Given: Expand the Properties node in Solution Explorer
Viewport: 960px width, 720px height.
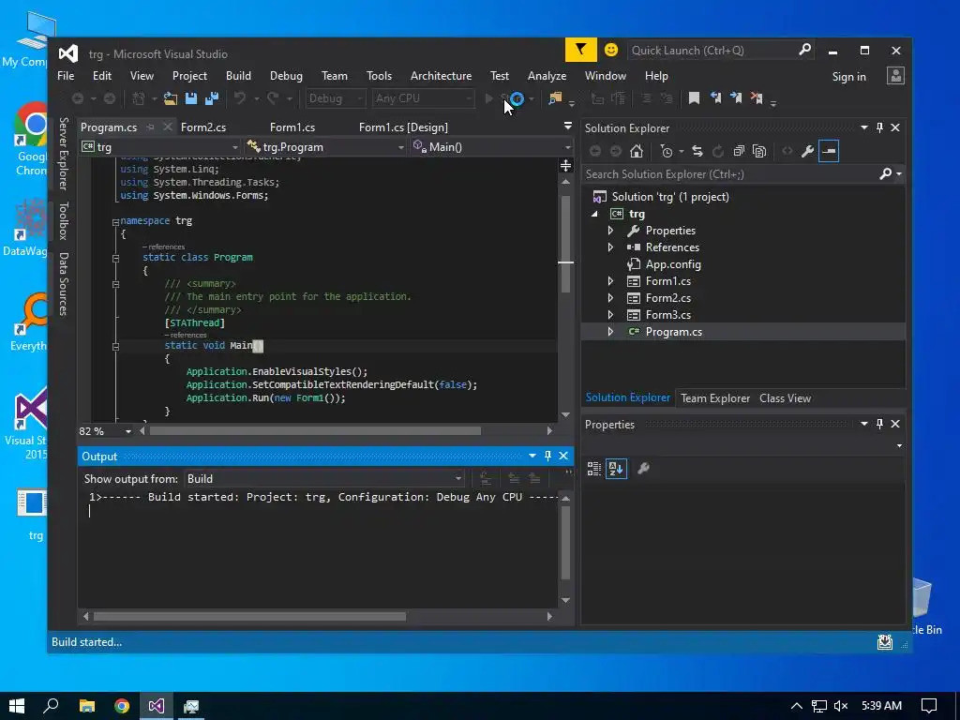Looking at the screenshot, I should click(x=610, y=231).
